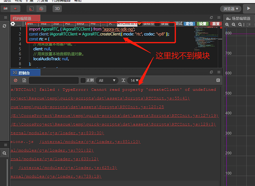Open the RTCInit.js:127:19 stack link

115,116
